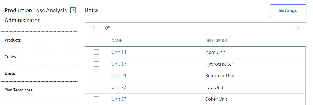Click the units list vertical scrollbar
Viewport: 313px width, 105px height.
[306, 76]
